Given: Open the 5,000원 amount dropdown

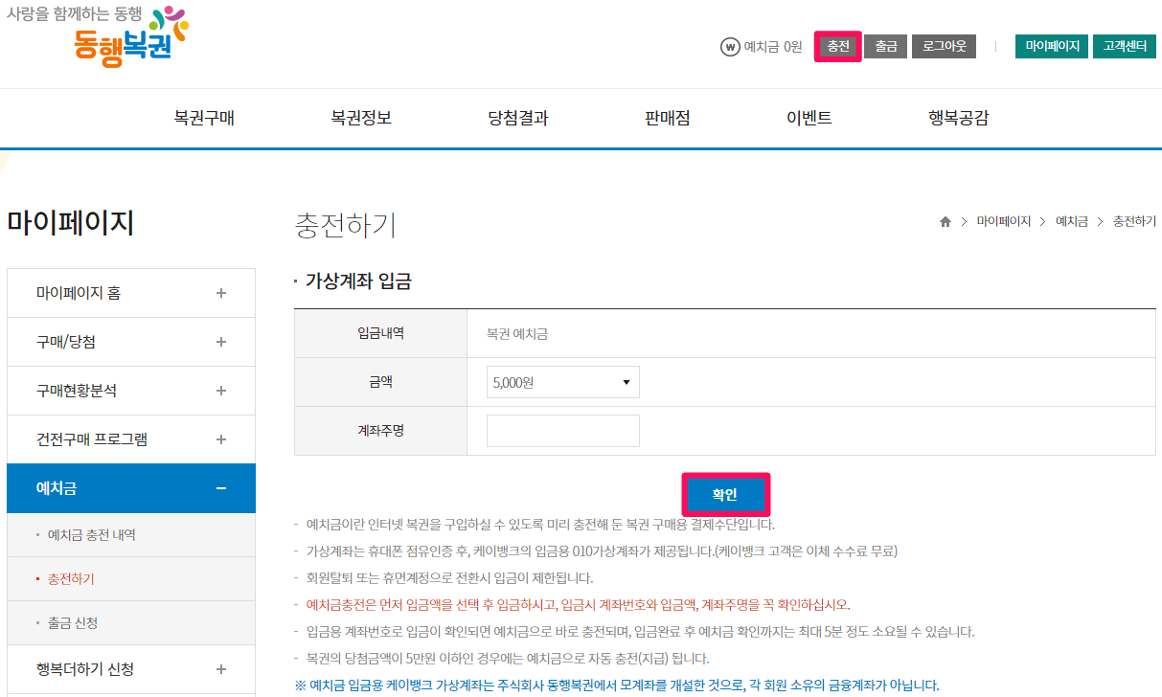Looking at the screenshot, I should tap(562, 382).
